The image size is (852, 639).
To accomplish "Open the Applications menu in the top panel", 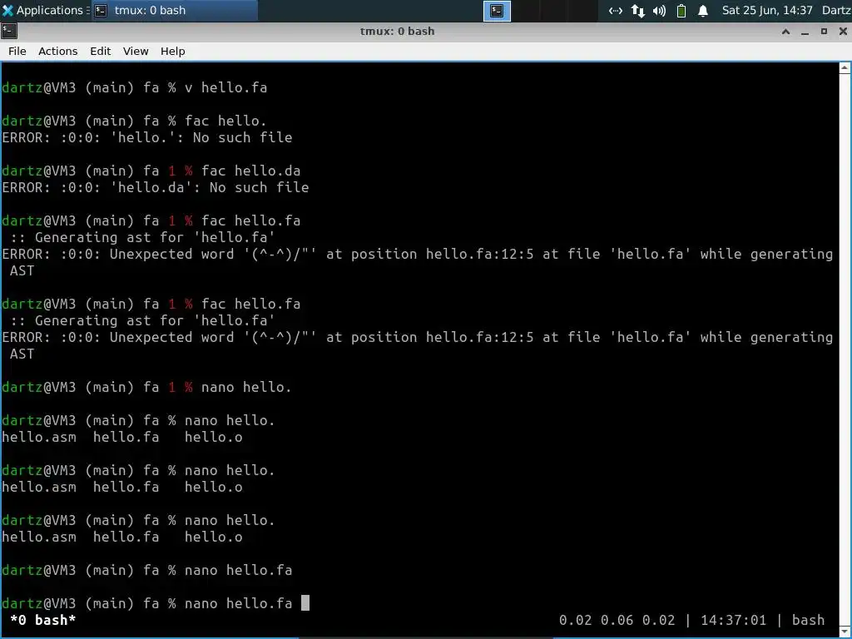I will pos(43,10).
